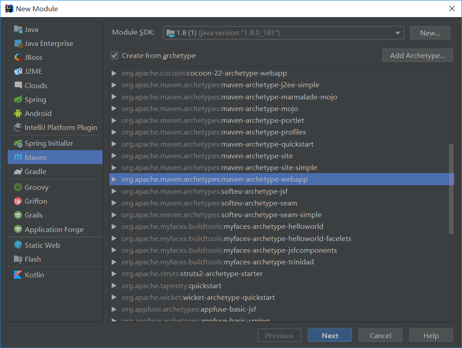Click the Maven m icon
The height and width of the screenshot is (348, 462).
click(x=18, y=157)
